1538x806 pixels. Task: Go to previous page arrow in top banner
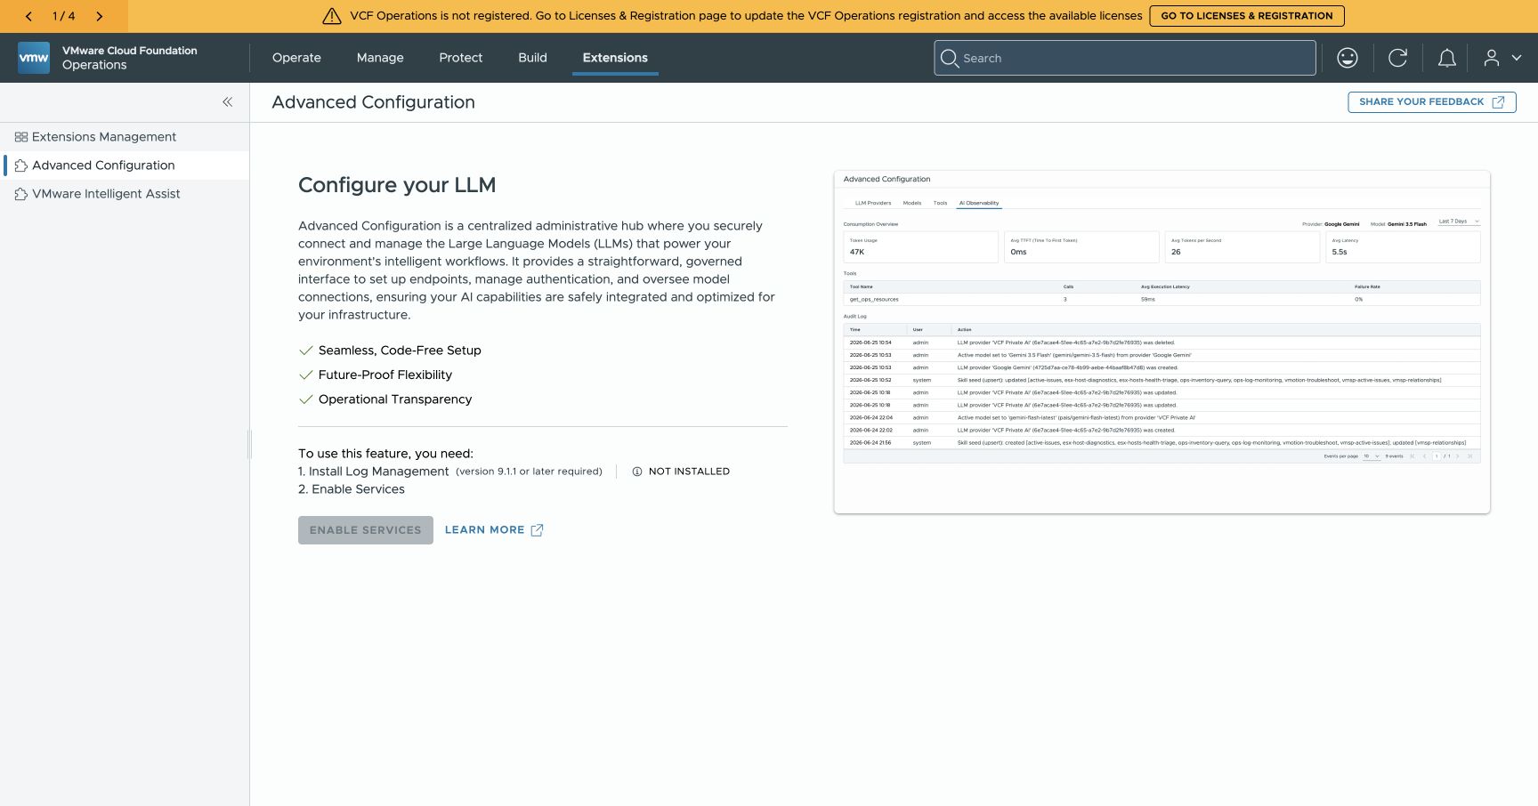point(28,16)
